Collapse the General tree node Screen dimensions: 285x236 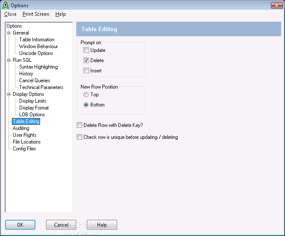9,33
